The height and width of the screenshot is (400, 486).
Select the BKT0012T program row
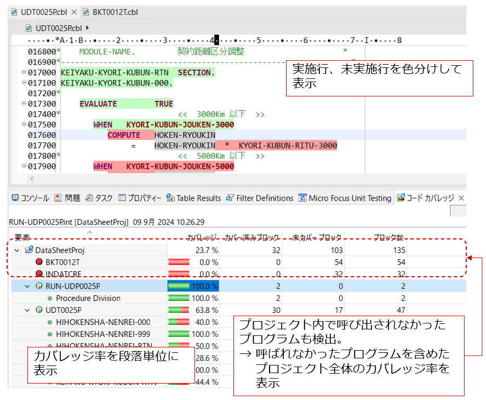pos(239,262)
